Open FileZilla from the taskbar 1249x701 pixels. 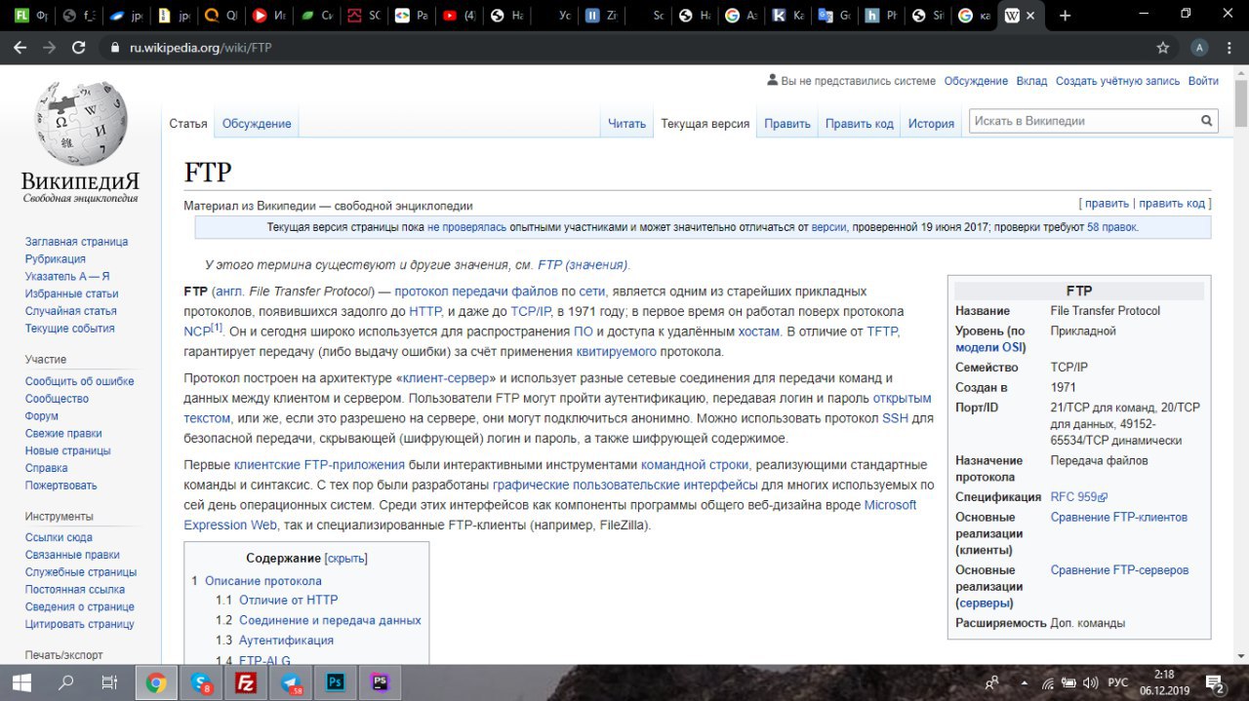246,682
